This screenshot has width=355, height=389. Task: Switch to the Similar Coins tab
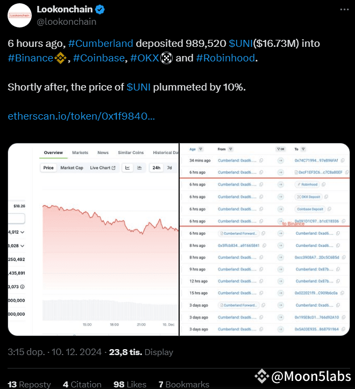tap(131, 152)
